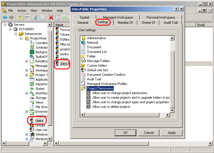Expand the Environments node in tree
Image resolution: width=214 pixels, height=153 pixels.
click(27, 112)
